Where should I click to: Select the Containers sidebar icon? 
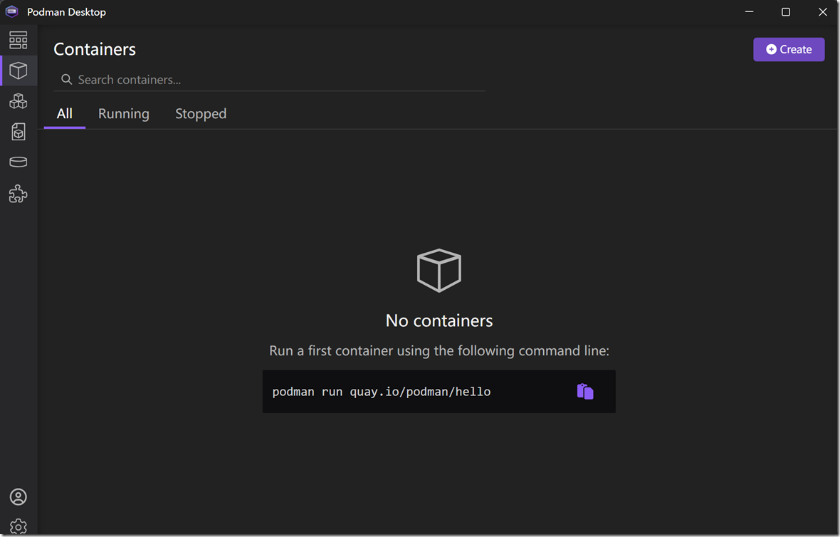[x=19, y=71]
